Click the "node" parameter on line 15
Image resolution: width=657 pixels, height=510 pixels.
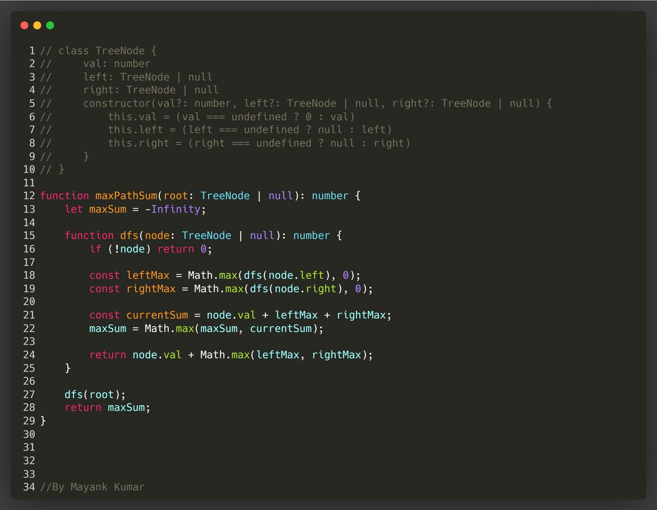coord(157,235)
